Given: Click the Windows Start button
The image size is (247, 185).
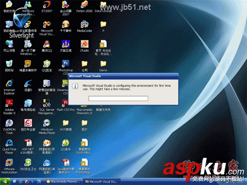Looking at the screenshot, I should pos(5,182).
